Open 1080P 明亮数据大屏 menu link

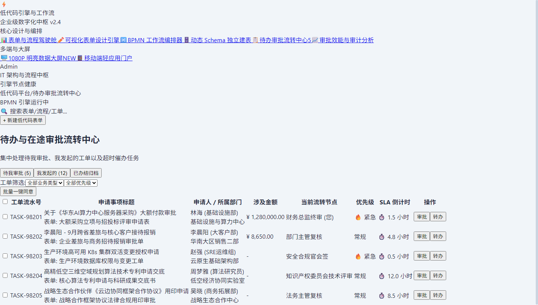point(38,58)
